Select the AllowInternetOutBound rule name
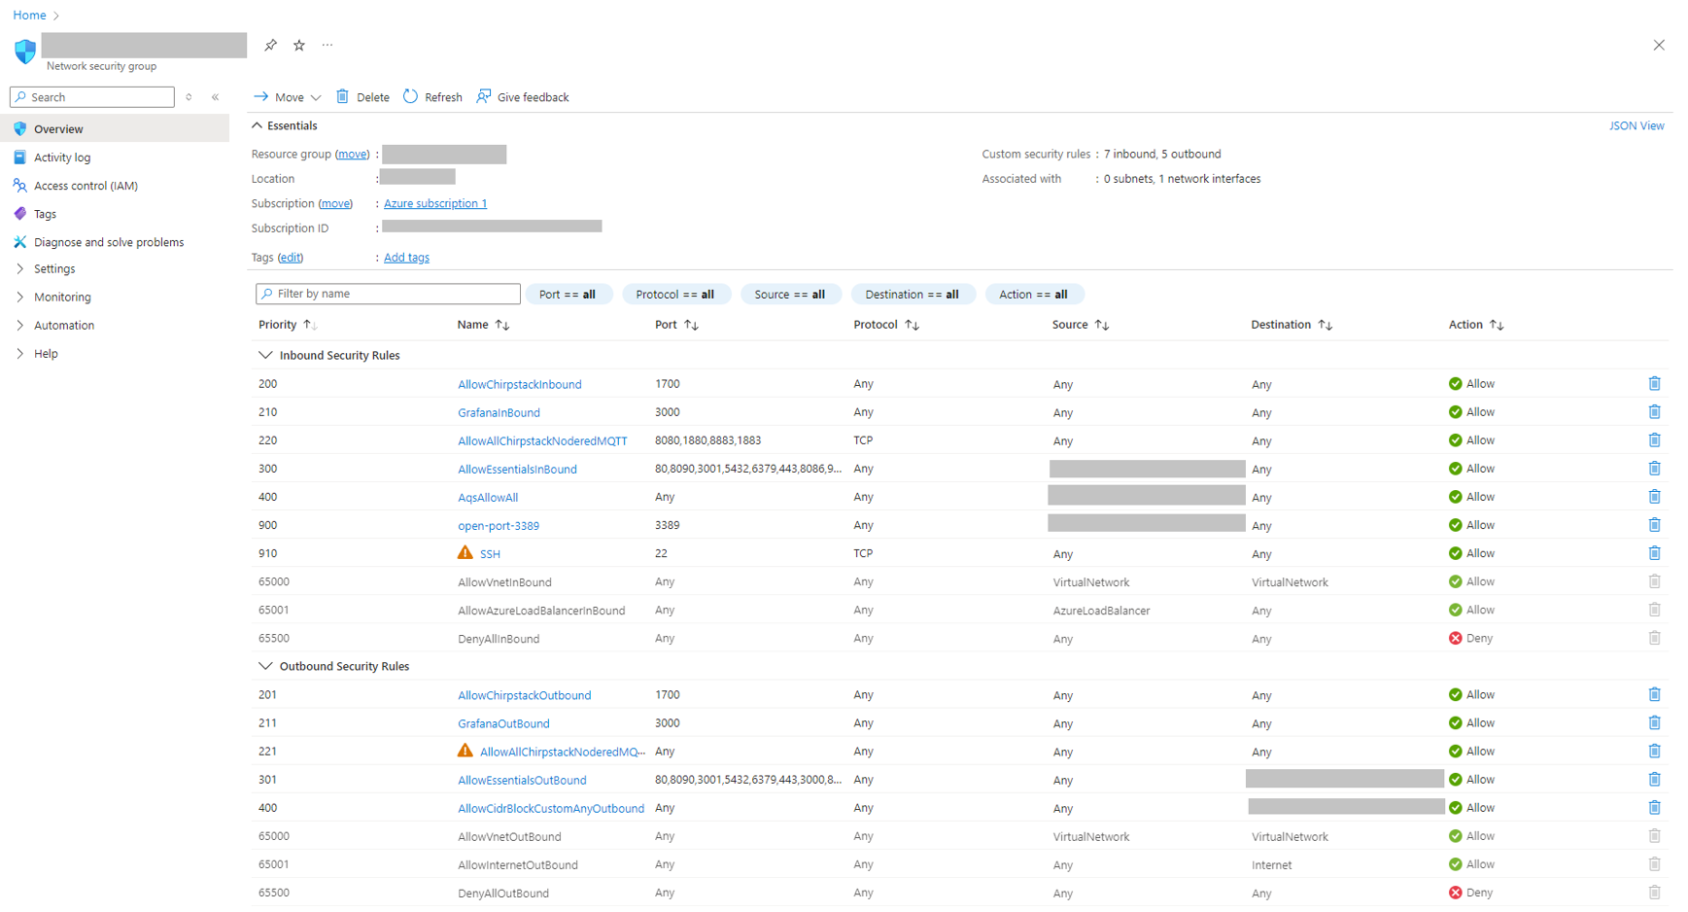Viewport: 1688px width, 912px height. [x=518, y=864]
